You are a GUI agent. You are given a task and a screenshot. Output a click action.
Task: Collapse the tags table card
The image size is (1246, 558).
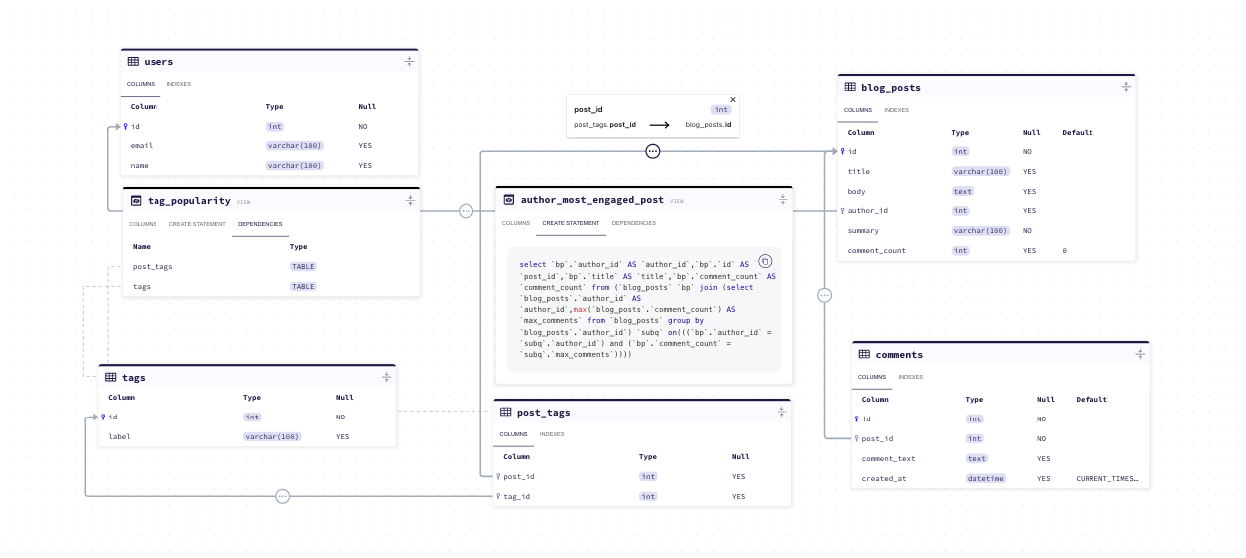coord(387,377)
